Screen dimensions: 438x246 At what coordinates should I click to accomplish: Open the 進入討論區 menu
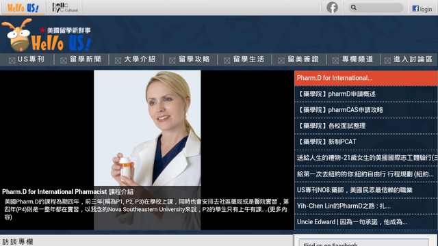point(413,59)
